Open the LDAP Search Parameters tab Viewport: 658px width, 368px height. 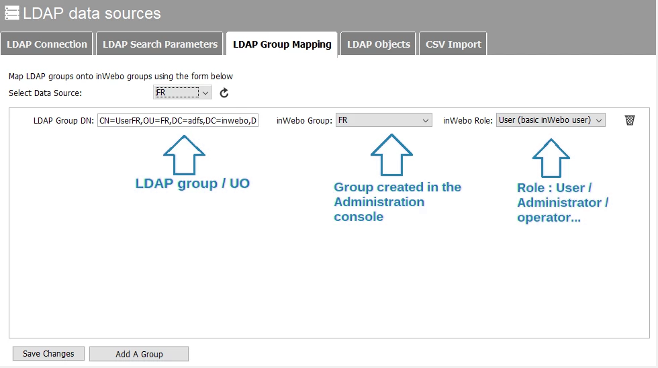point(160,44)
